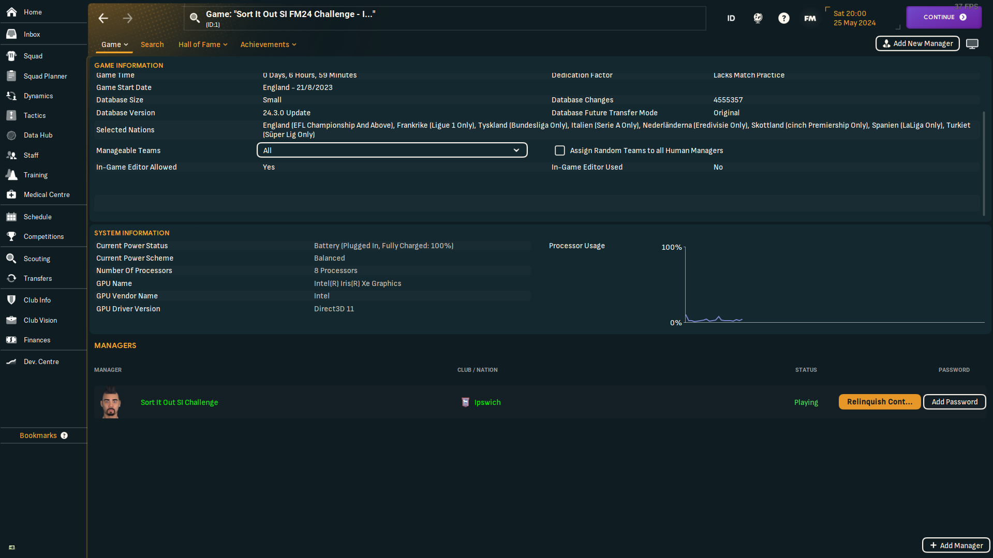Go back with the left arrow
The image size is (993, 558).
click(x=103, y=19)
